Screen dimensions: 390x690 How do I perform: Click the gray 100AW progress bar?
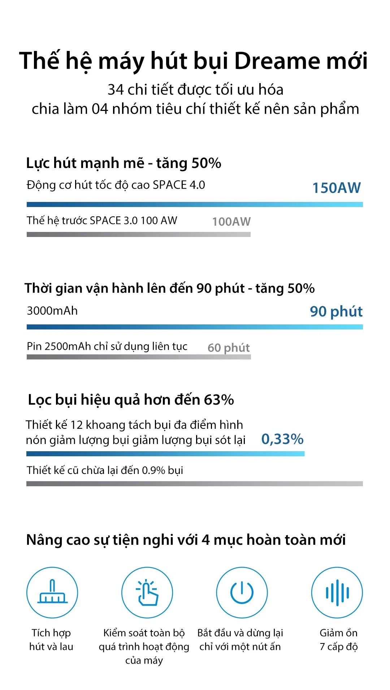click(x=138, y=234)
